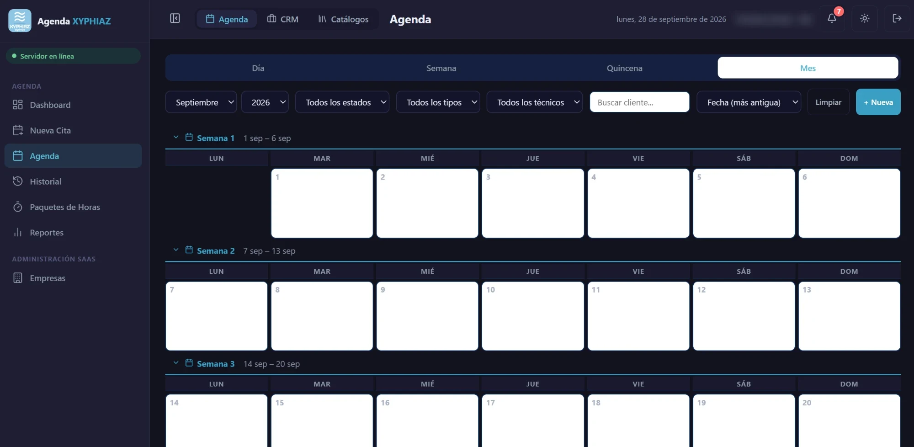This screenshot has width=914, height=447.
Task: Open the Todos los estados dropdown
Action: coord(342,102)
